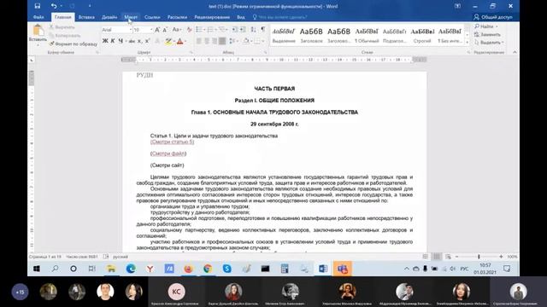
Task: Click the text highlight color marker
Action: (x=168, y=42)
